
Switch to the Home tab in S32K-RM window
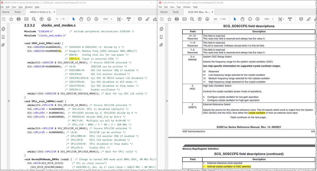(164, 12)
